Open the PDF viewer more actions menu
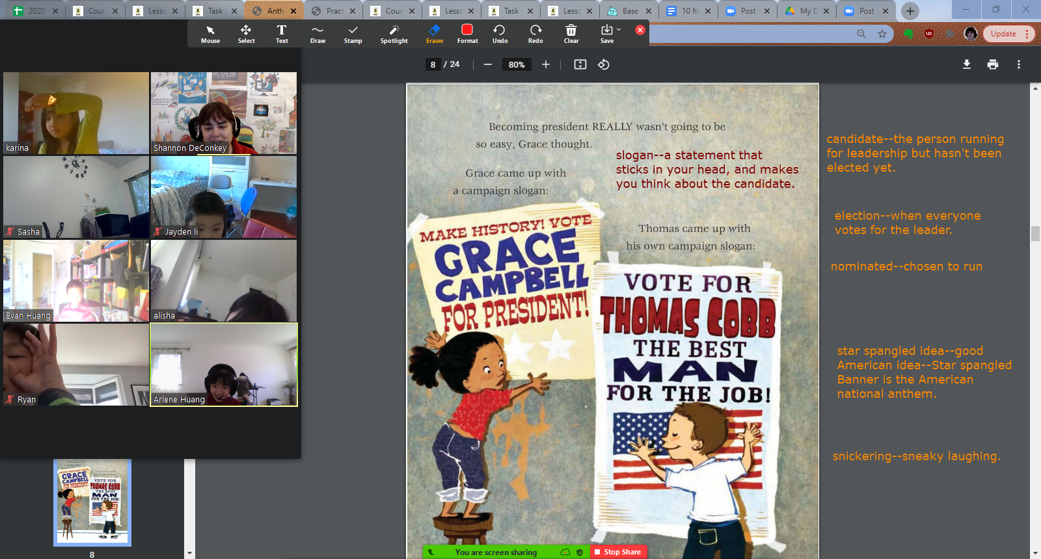The image size is (1041, 559). 1019,64
